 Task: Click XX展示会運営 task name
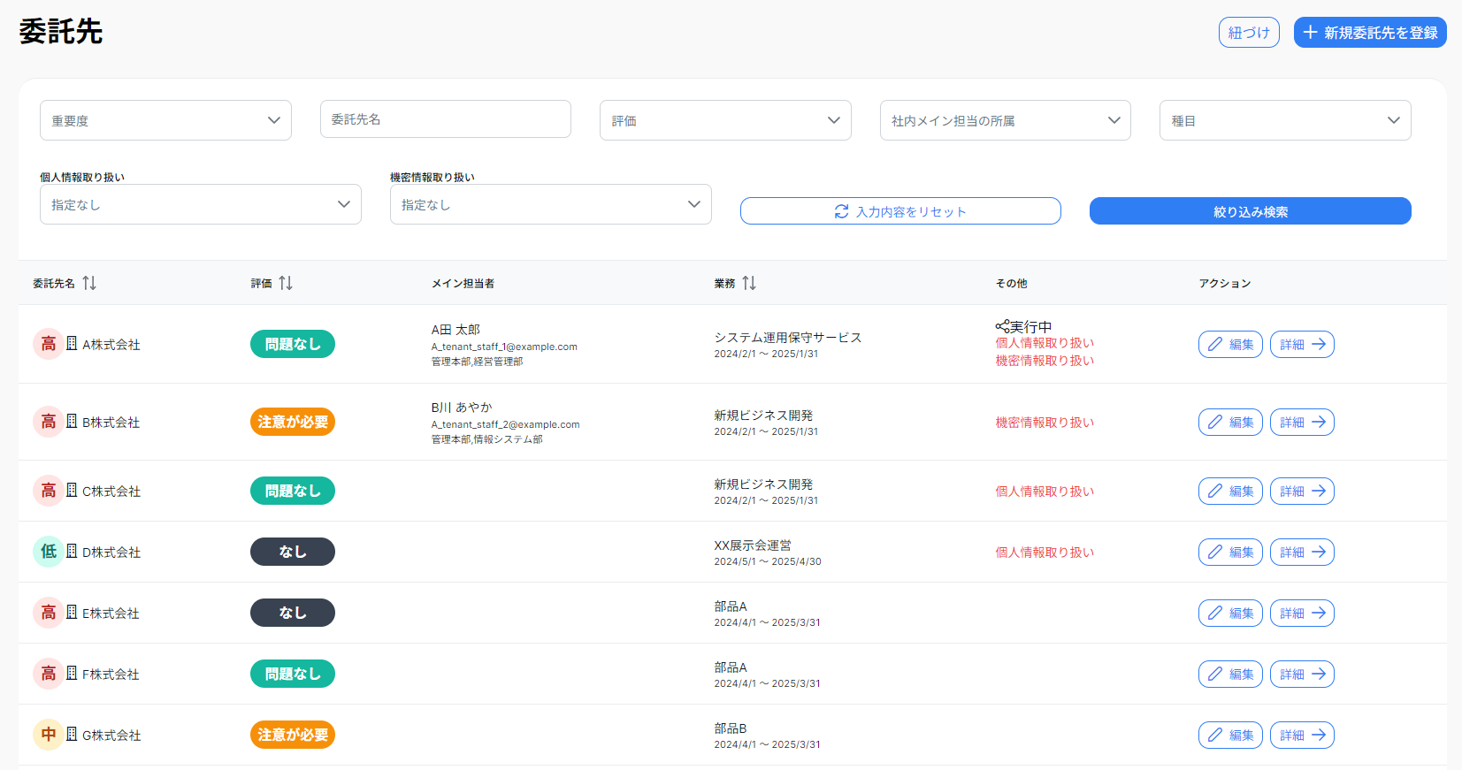coord(753,545)
